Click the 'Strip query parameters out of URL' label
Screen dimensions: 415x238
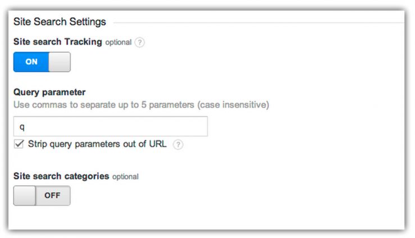coord(97,144)
